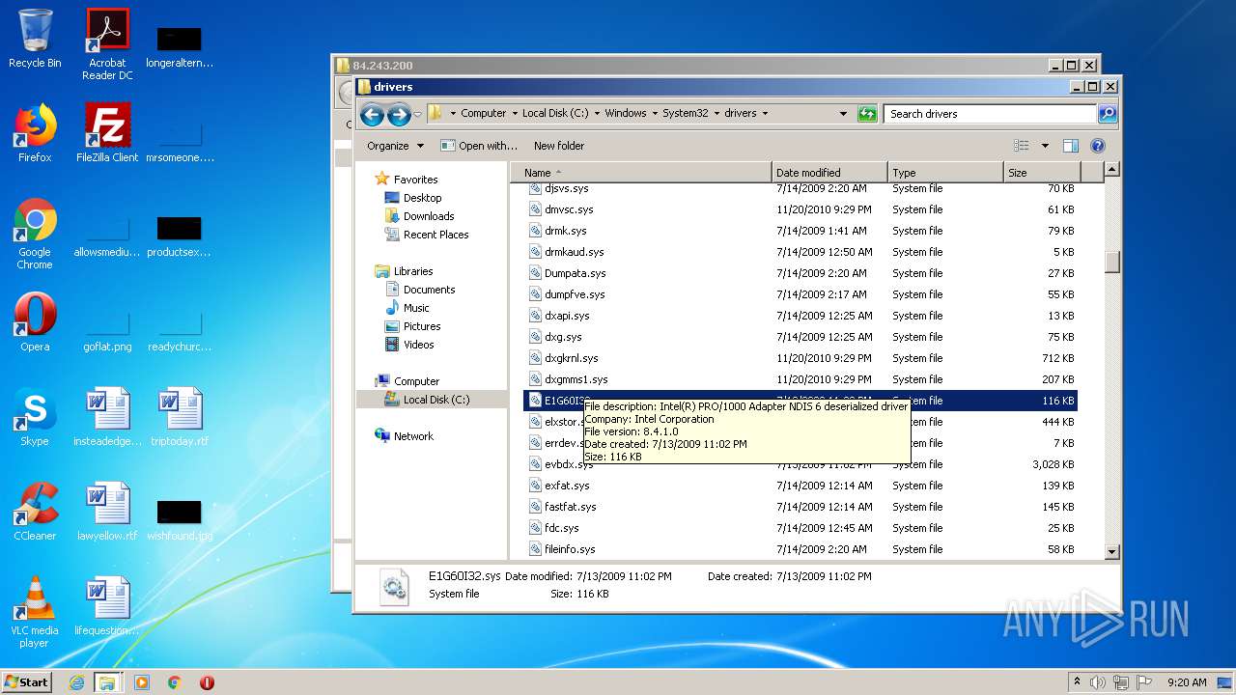Click Opera icon in taskbar
This screenshot has width=1236, height=695.
pyautogui.click(x=207, y=682)
